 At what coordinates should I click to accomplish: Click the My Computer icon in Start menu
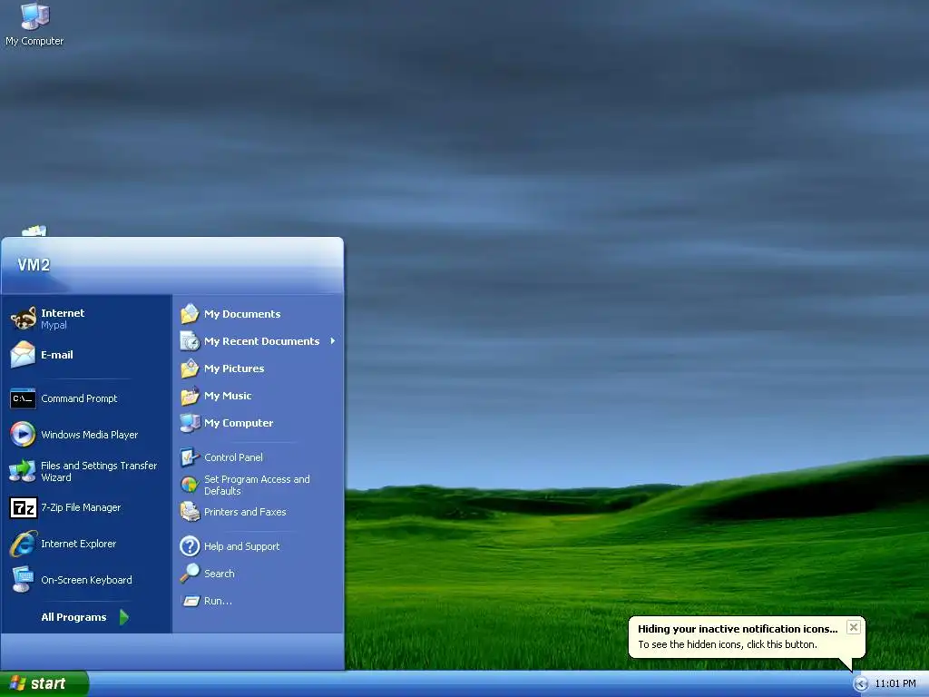tap(190, 423)
